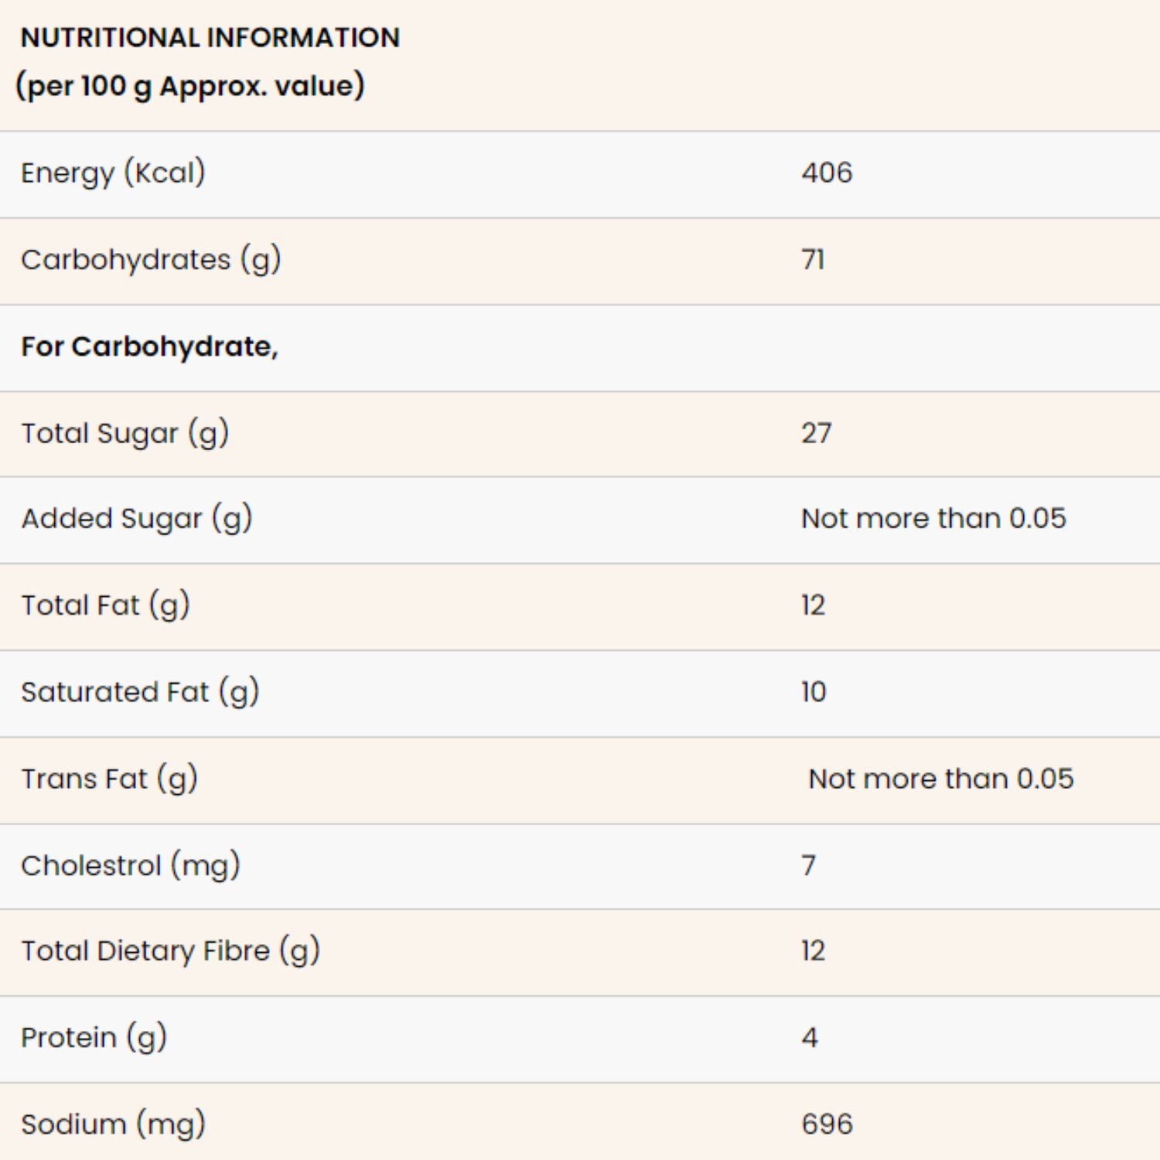The image size is (1160, 1160).
Task: Click the For Carbohydrate, subheading
Action: (149, 347)
